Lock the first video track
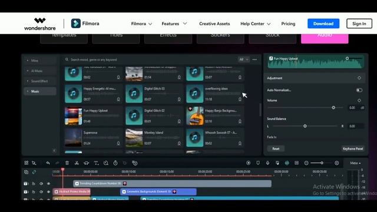The width and height of the screenshot is (377, 212). [34, 183]
